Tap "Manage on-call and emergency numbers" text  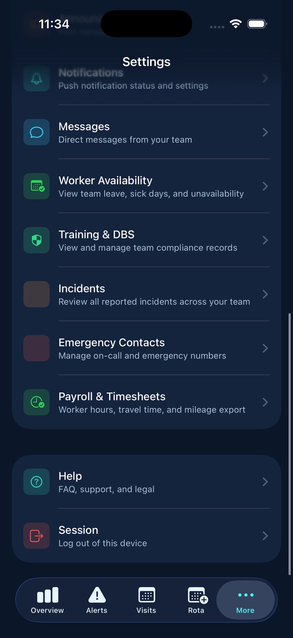click(142, 356)
